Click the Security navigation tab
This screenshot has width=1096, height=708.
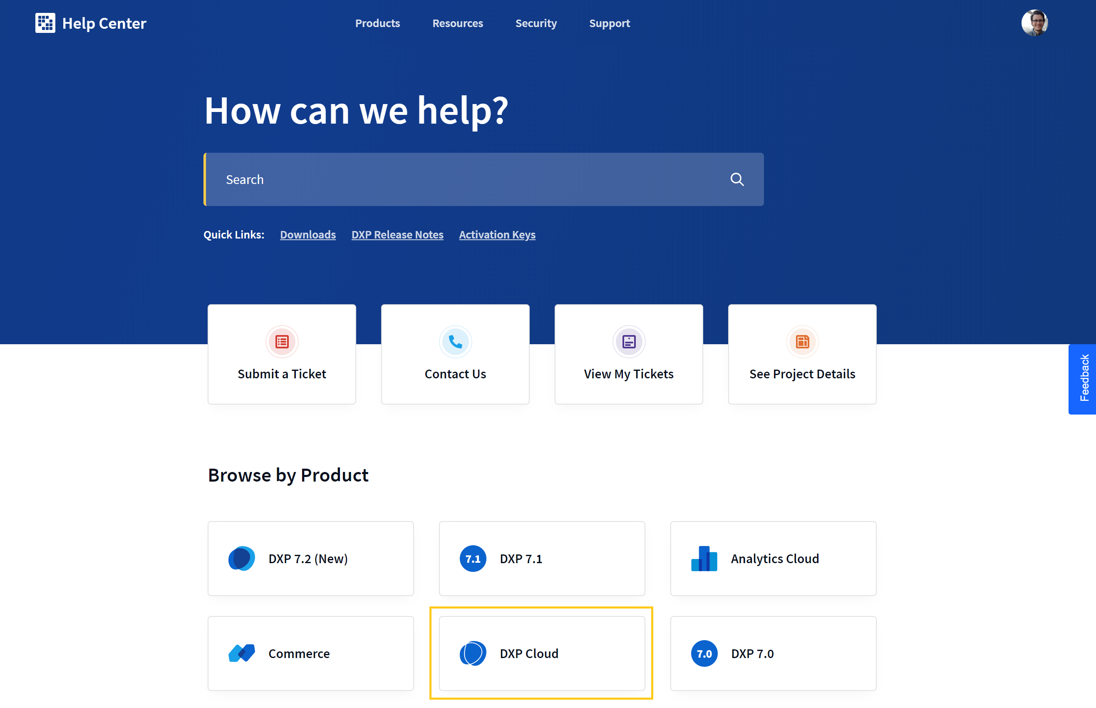536,22
